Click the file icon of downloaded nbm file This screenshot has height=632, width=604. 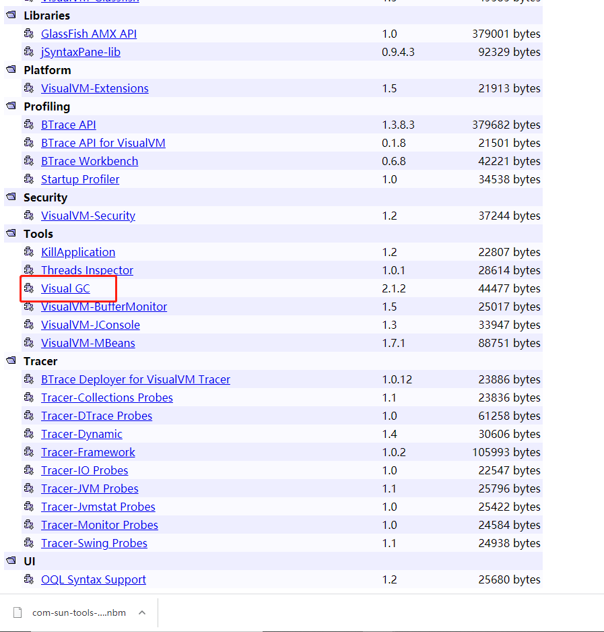(x=18, y=612)
